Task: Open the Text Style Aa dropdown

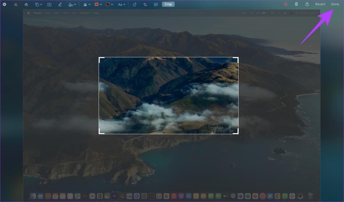Action: (122, 5)
